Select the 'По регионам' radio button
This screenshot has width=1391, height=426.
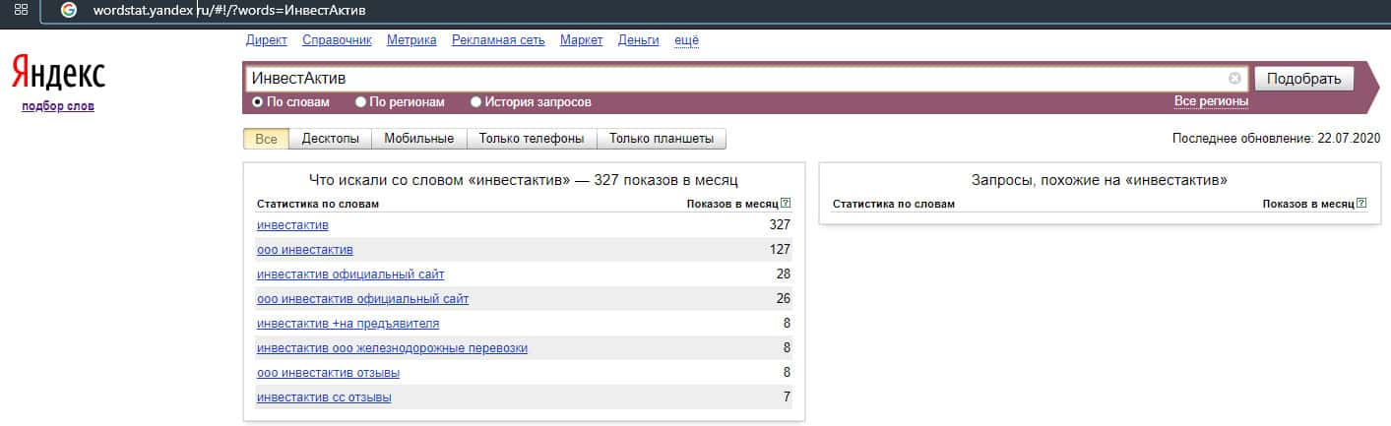pyautogui.click(x=361, y=101)
